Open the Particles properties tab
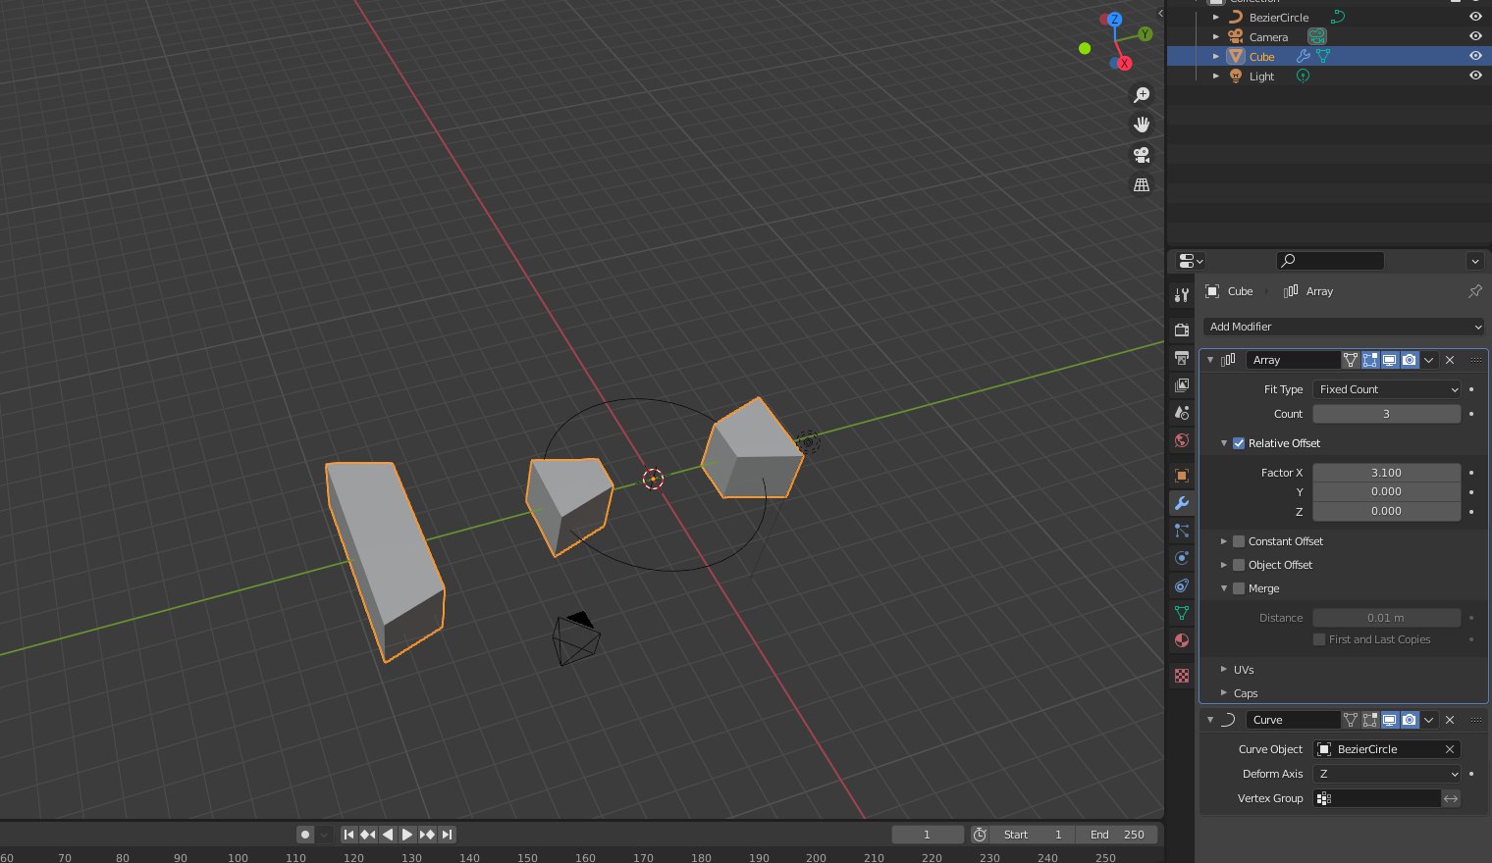 (1182, 531)
